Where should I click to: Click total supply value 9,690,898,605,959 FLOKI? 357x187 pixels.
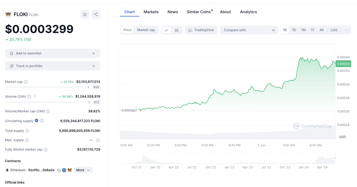[79, 131]
